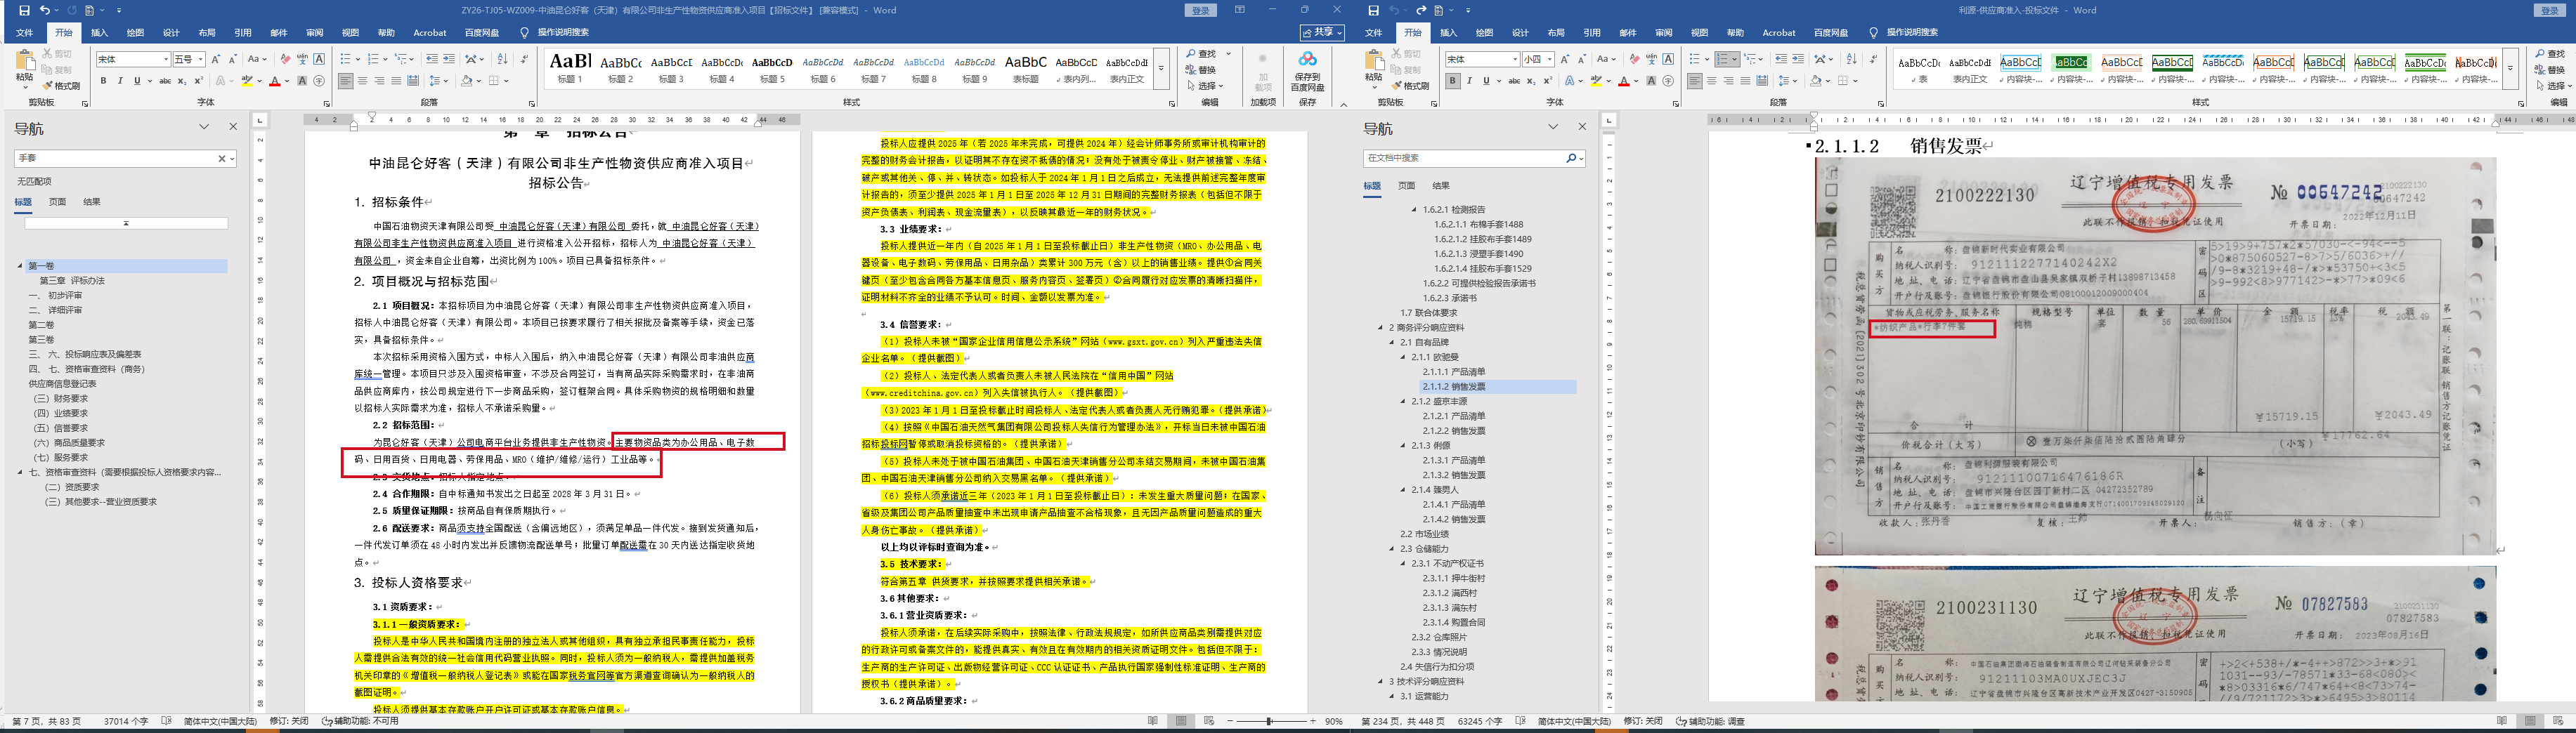Open the 视图 tab in 投标文件 window
Image resolution: width=2576 pixels, height=733 pixels.
[x=1699, y=33]
